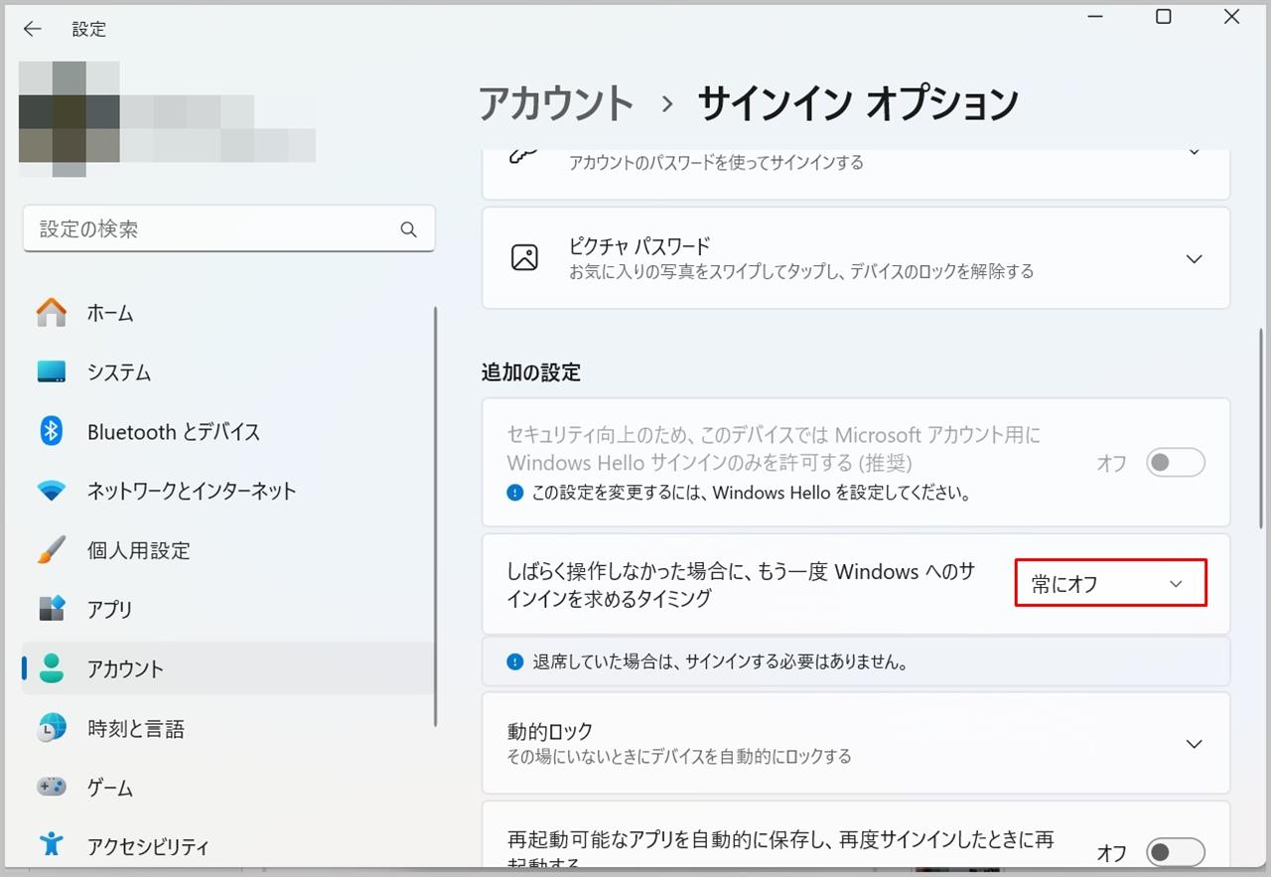Maximize the Settings window

1164,17
